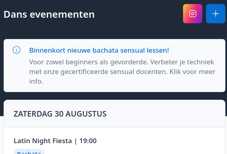The image size is (227, 154).
Task: Select the Bachata tag chip
Action: [x=29, y=152]
